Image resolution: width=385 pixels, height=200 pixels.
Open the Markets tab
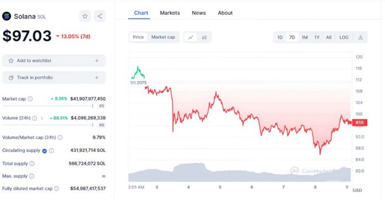(170, 13)
